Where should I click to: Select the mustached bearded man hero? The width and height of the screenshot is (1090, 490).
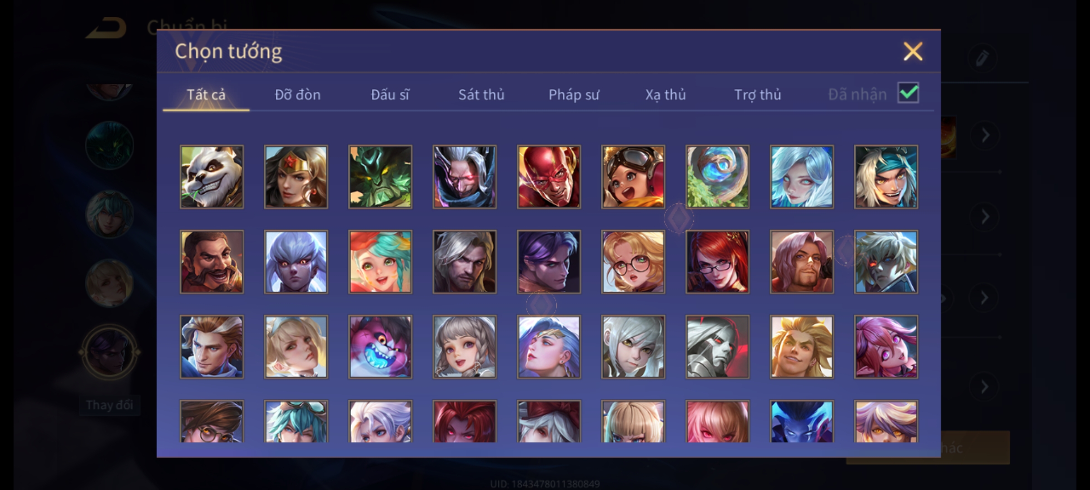(212, 262)
